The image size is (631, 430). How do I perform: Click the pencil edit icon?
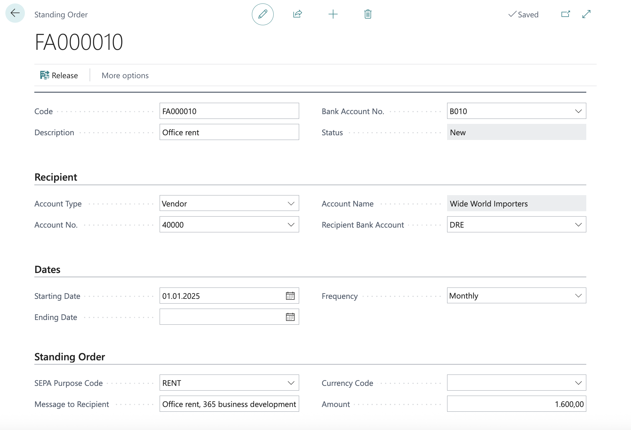[x=263, y=14]
